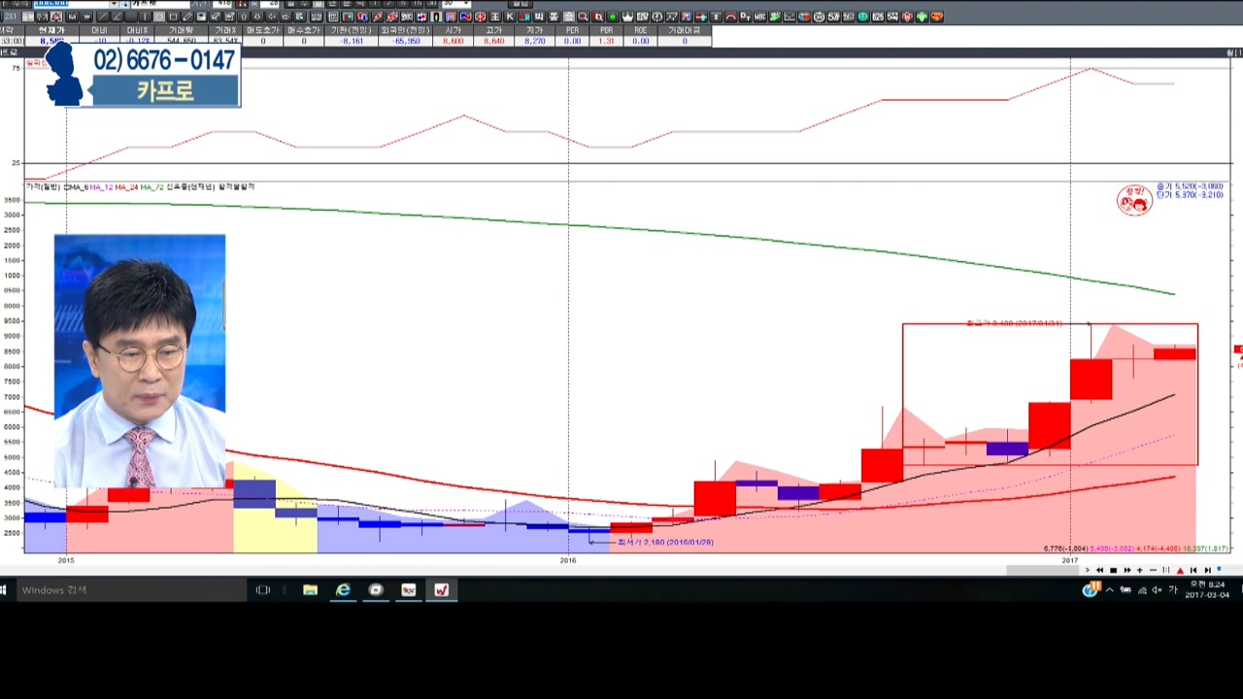Expand the stock code dropdown
This screenshot has height=699, width=1243.
115,4
